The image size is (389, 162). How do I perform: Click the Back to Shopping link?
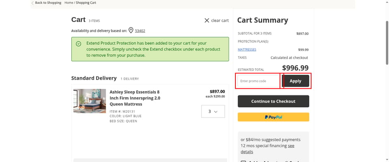tap(48, 3)
